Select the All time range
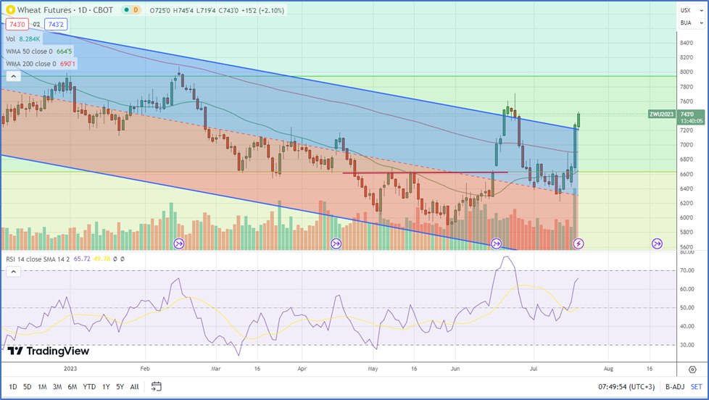709x400 pixels. tap(134, 387)
